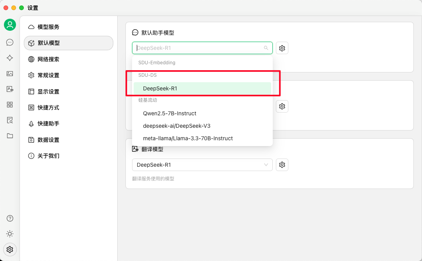Click the SDU-DS group label
Viewport: 422px width, 261px height.
tap(147, 75)
